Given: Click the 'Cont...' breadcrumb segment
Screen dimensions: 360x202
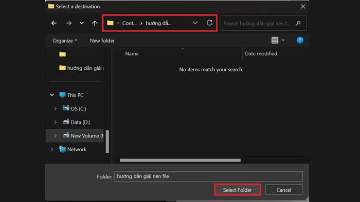Looking at the screenshot, I should [129, 23].
